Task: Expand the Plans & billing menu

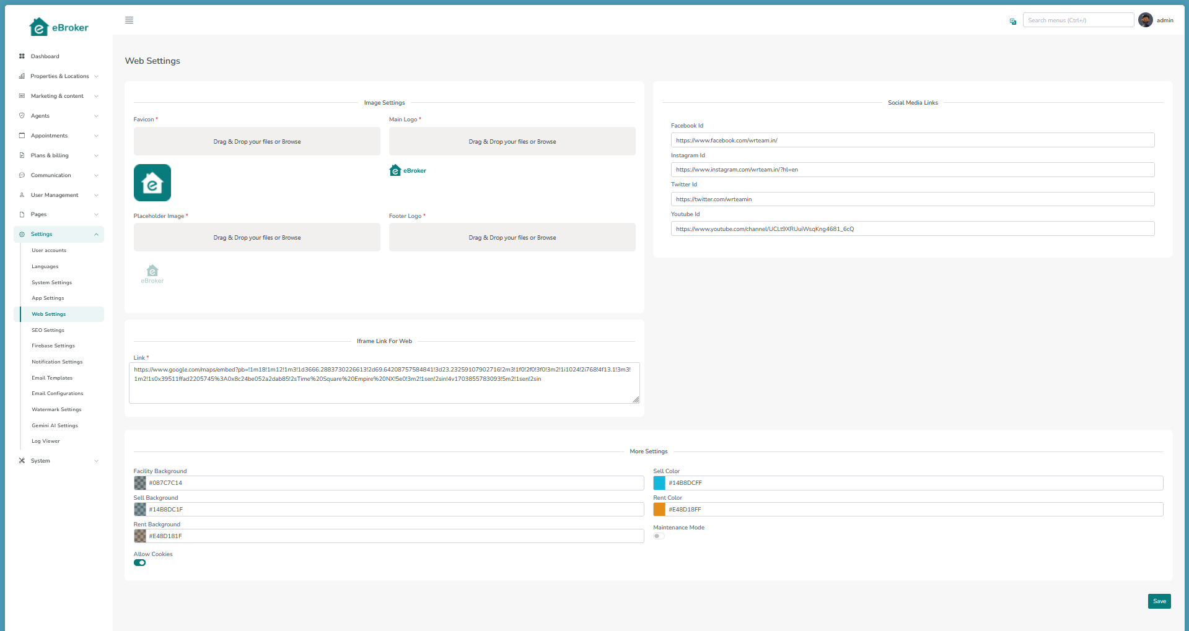Action: [x=50, y=155]
